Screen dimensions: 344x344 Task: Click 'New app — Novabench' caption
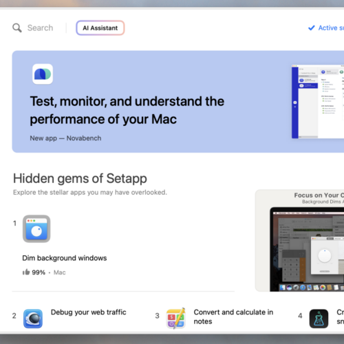click(65, 138)
